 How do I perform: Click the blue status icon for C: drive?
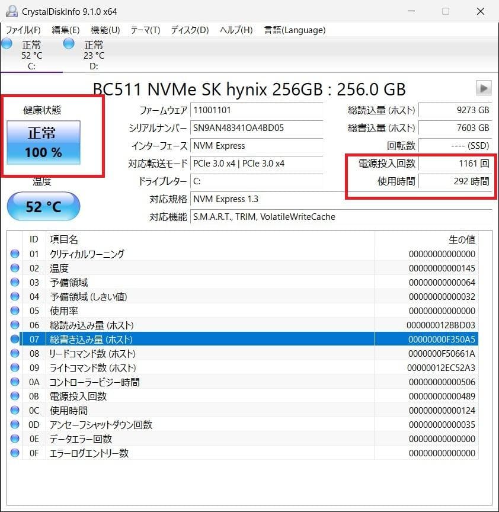[x=7, y=43]
